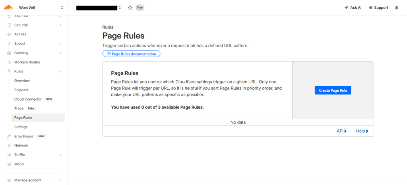Click the 'No data' table message

tap(238, 122)
